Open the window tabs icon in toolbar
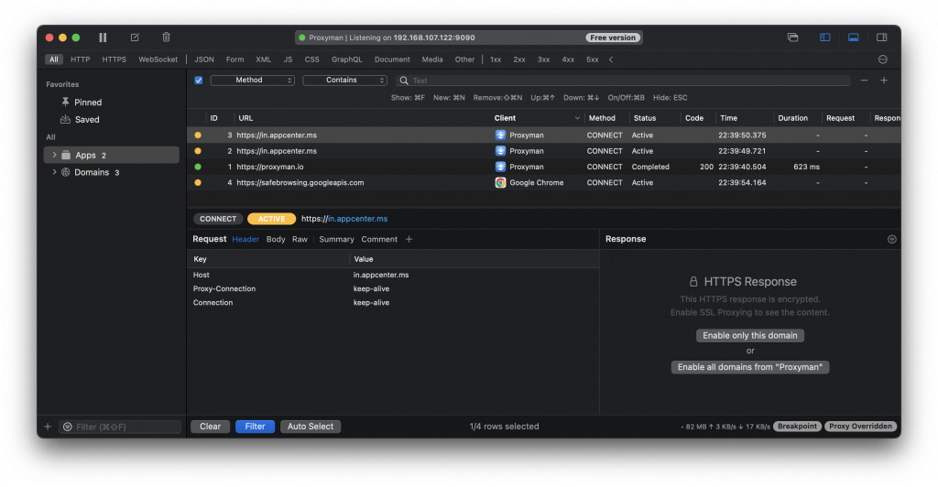Screen dimensions: 938x487 click(x=792, y=37)
